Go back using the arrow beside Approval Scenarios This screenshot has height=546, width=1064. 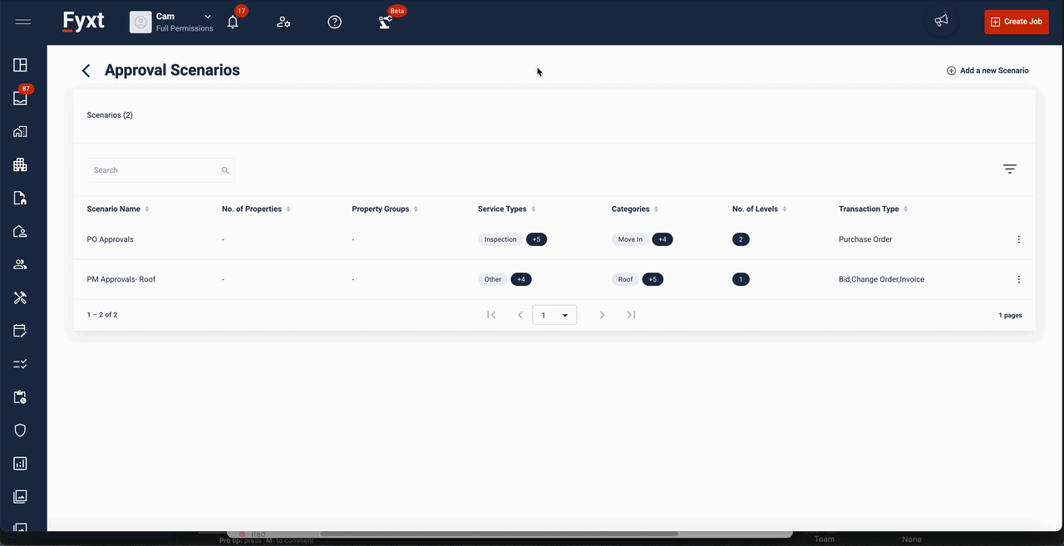(86, 71)
